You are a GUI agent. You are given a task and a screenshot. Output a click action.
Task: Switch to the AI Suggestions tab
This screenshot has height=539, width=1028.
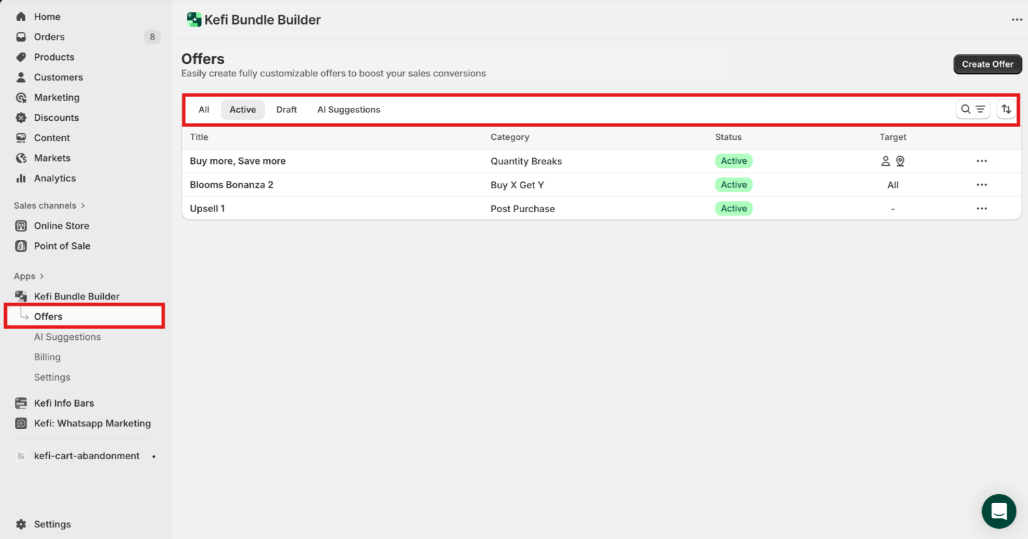click(x=348, y=110)
